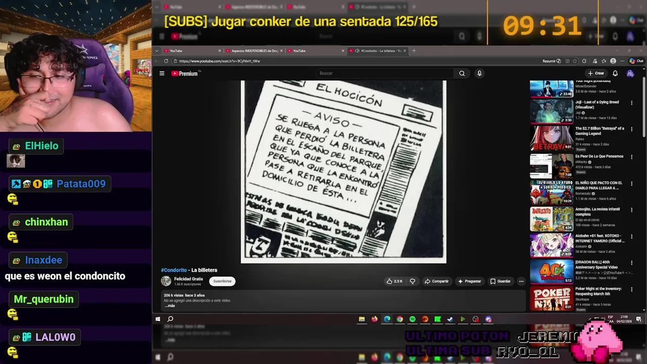Open Aiobahn +81 INTERNET YAMERO video title
The height and width of the screenshot is (364, 647).
[x=599, y=238]
